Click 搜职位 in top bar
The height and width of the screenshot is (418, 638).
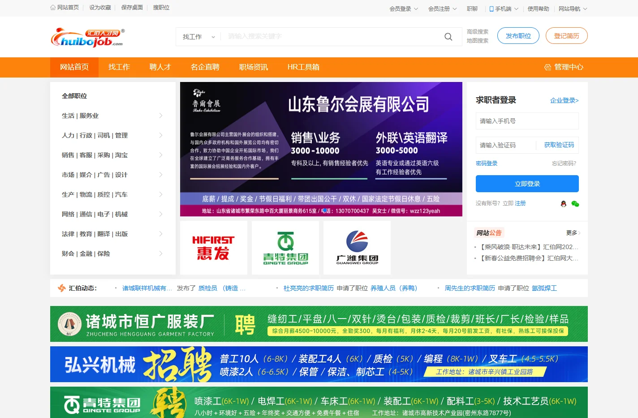(161, 8)
